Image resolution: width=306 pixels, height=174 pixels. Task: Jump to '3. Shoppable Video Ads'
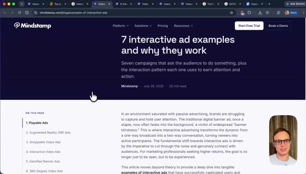(x=43, y=142)
